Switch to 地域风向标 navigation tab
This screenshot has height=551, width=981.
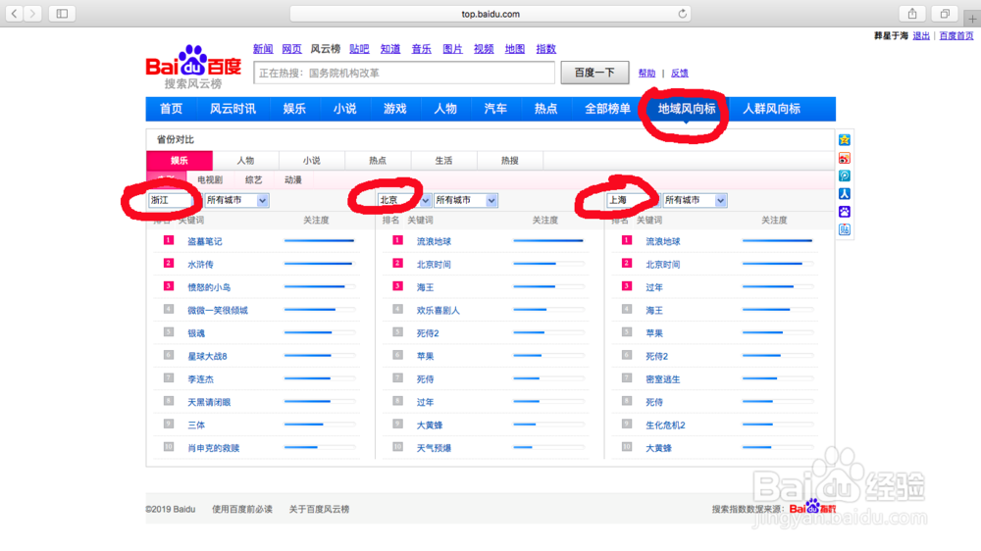(x=687, y=109)
